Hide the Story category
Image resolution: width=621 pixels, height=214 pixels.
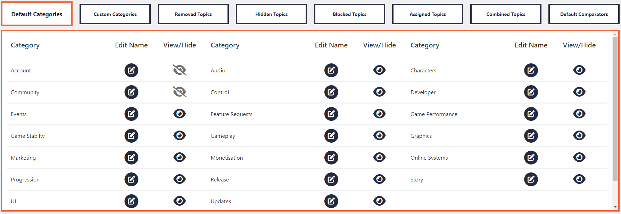(579, 179)
